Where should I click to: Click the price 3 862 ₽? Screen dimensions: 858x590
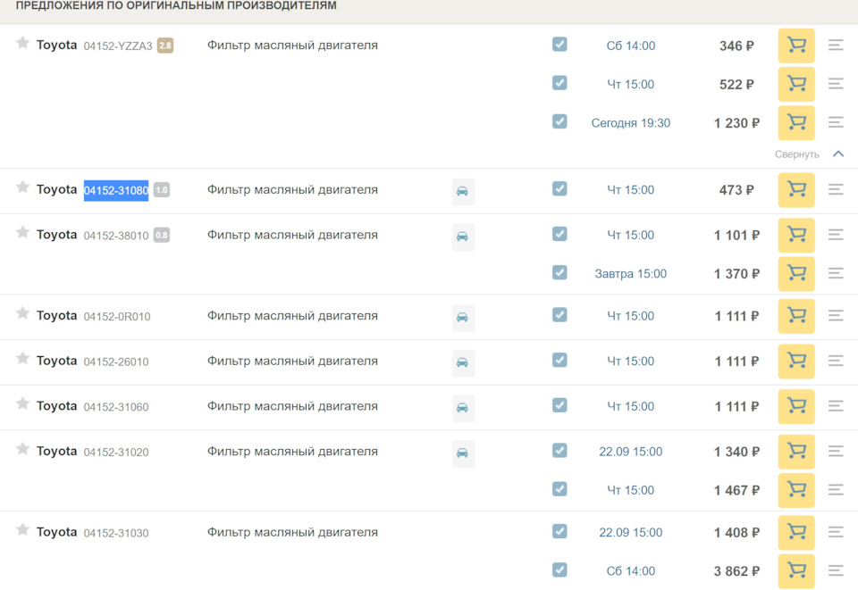[736, 571]
